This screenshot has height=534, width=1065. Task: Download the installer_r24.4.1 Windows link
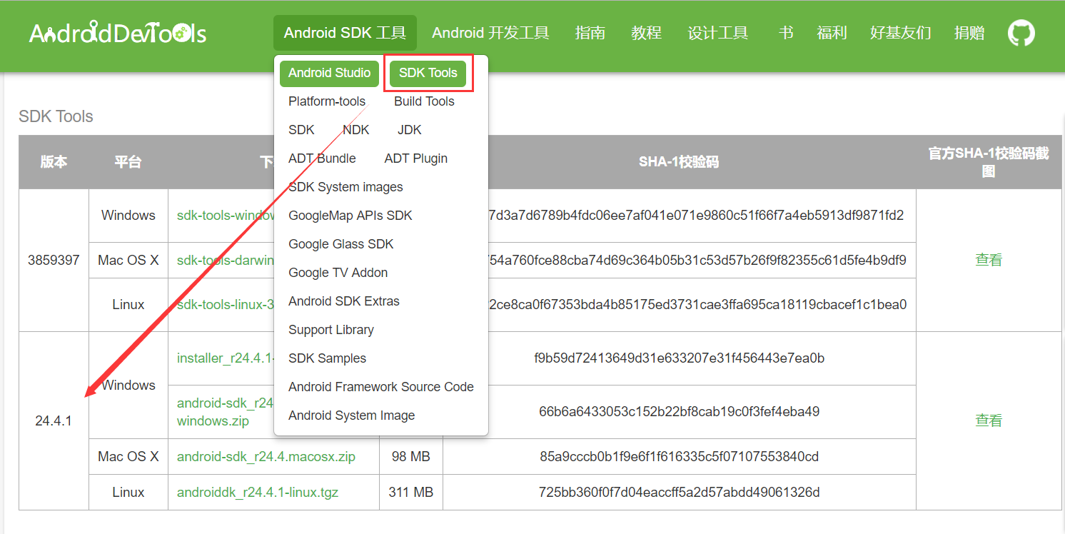(226, 358)
